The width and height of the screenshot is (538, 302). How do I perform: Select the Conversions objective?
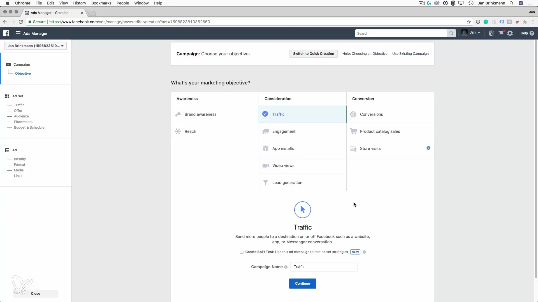point(390,114)
